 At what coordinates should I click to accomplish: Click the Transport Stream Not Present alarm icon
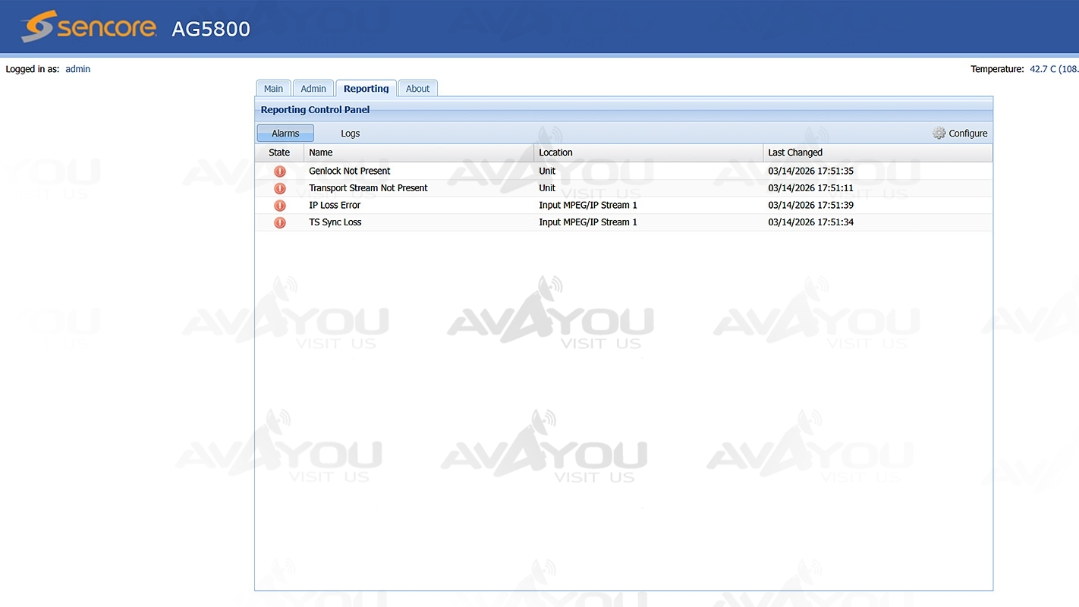pyautogui.click(x=280, y=188)
